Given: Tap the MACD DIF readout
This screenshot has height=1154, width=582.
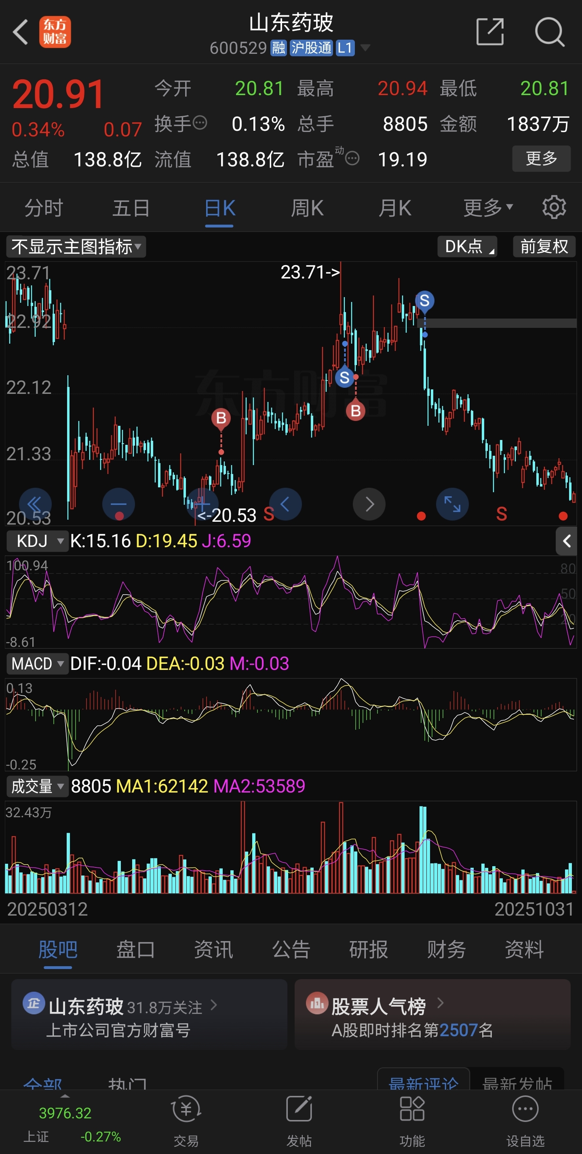Looking at the screenshot, I should (x=106, y=664).
